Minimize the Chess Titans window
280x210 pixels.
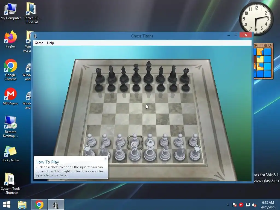[229, 35]
